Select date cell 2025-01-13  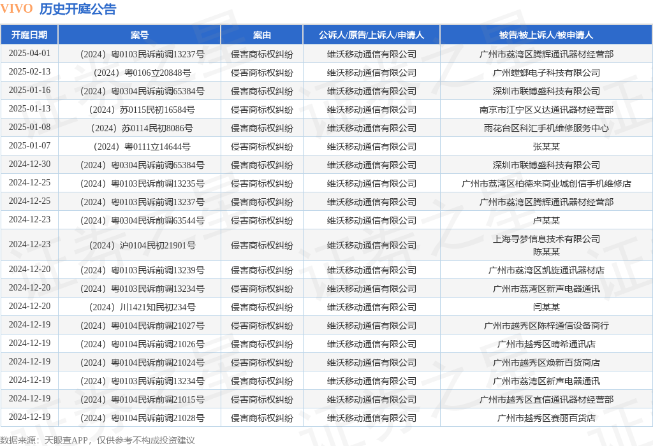coord(29,108)
